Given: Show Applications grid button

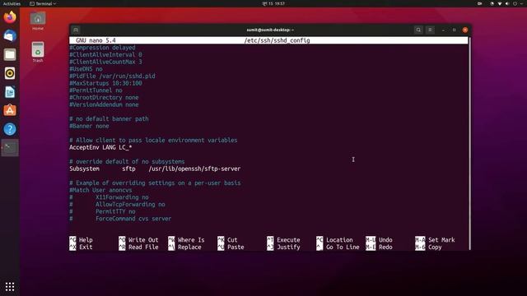Looking at the screenshot, I should tap(10, 286).
